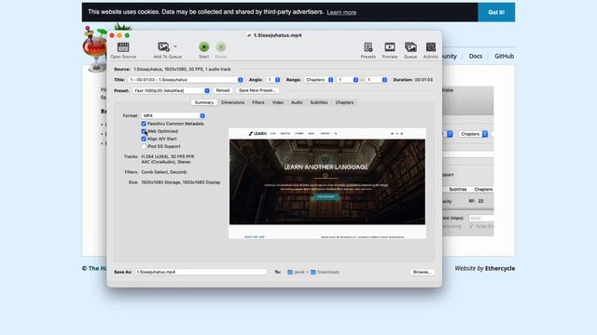The image size is (597, 335).
Task: Start the encode with green play button
Action: (203, 47)
